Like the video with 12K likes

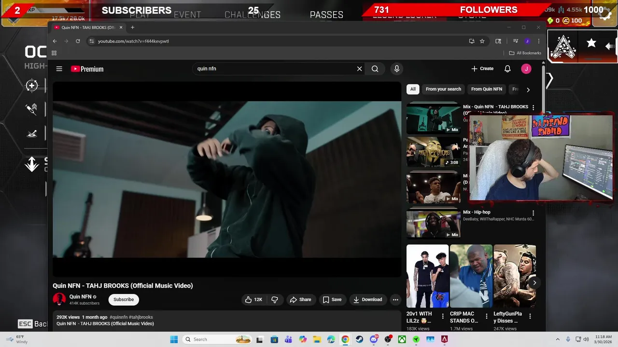click(x=253, y=300)
